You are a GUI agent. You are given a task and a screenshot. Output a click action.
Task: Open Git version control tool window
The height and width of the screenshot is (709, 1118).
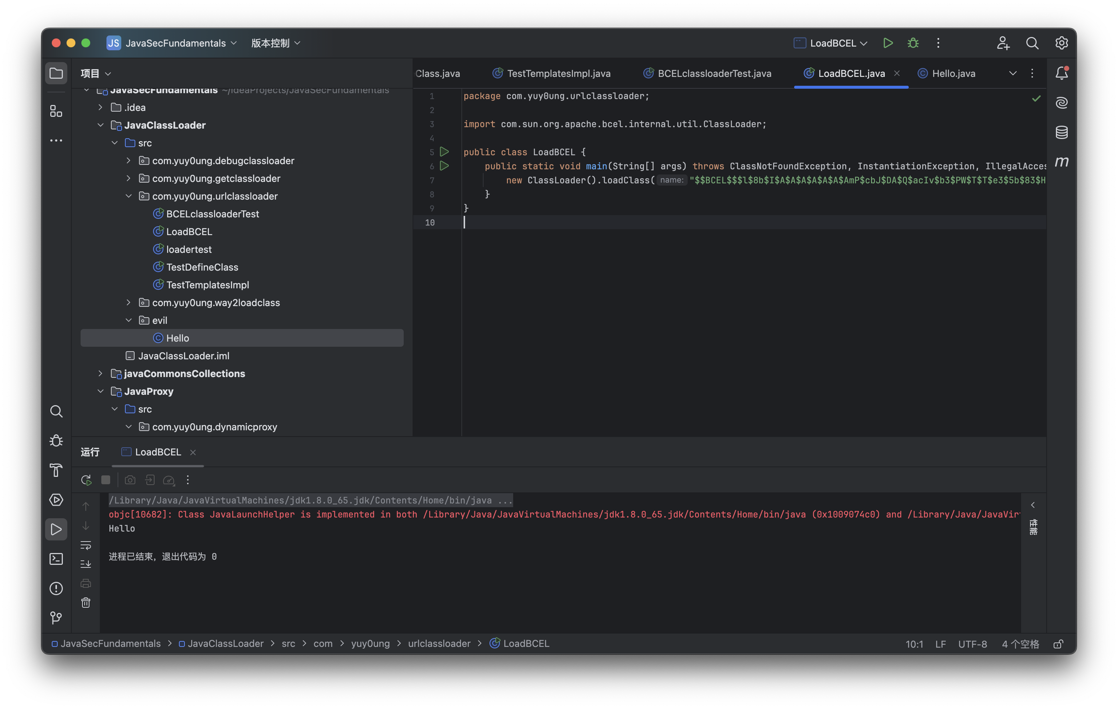pyautogui.click(x=56, y=618)
